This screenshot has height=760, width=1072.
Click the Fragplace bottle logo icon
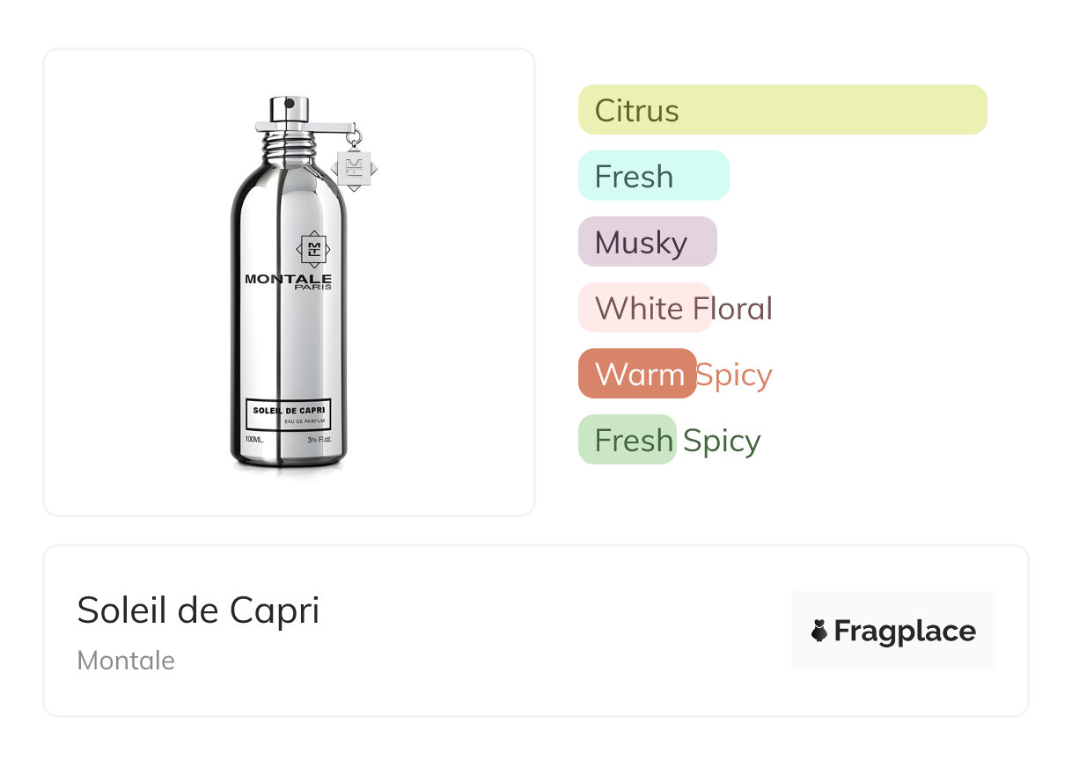pos(819,631)
